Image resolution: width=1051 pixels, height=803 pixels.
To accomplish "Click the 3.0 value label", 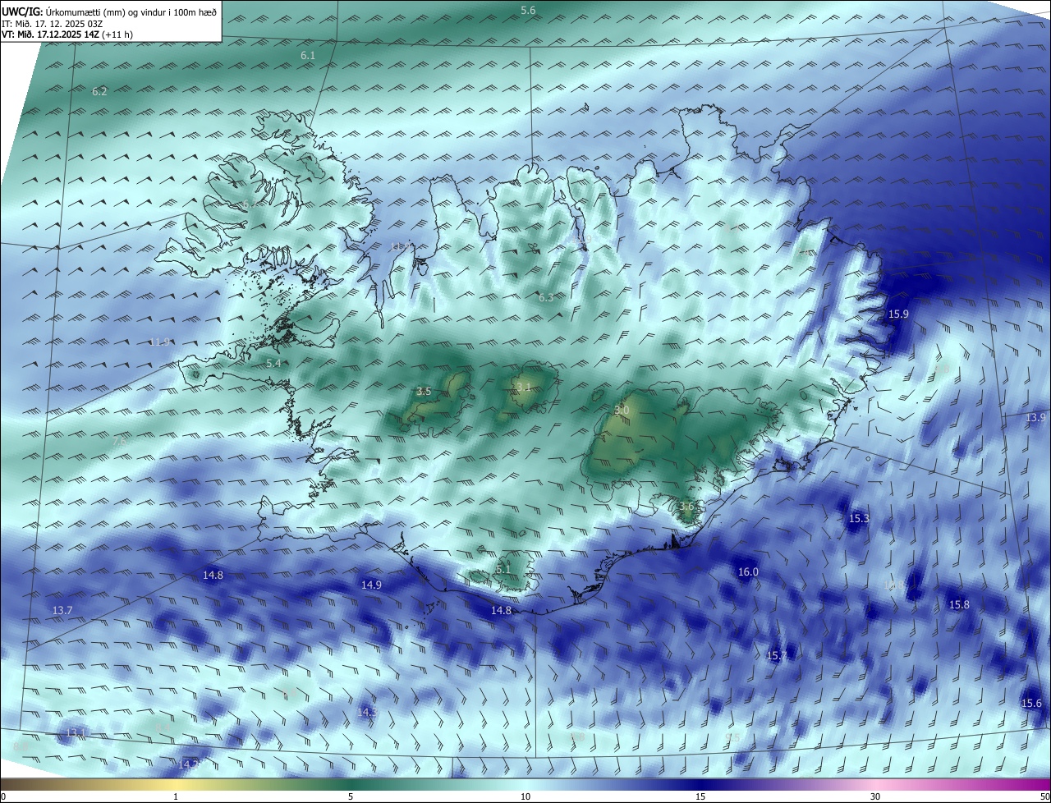I will click(622, 409).
